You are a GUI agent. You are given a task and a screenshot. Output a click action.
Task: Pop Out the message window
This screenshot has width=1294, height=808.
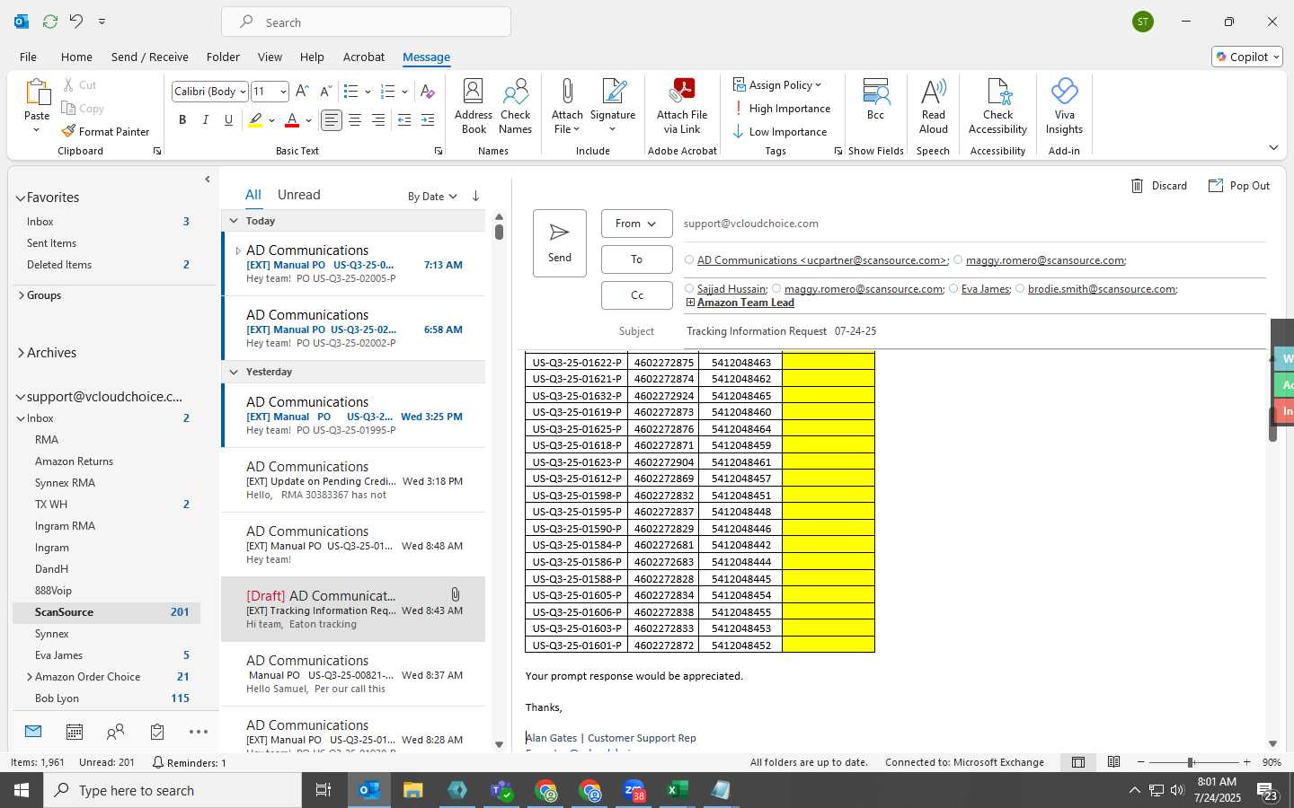tap(1239, 186)
